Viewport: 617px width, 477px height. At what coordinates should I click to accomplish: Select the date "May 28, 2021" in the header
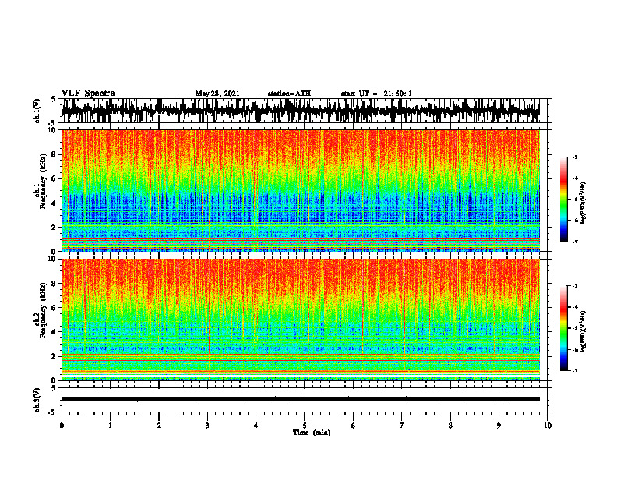[x=217, y=94]
